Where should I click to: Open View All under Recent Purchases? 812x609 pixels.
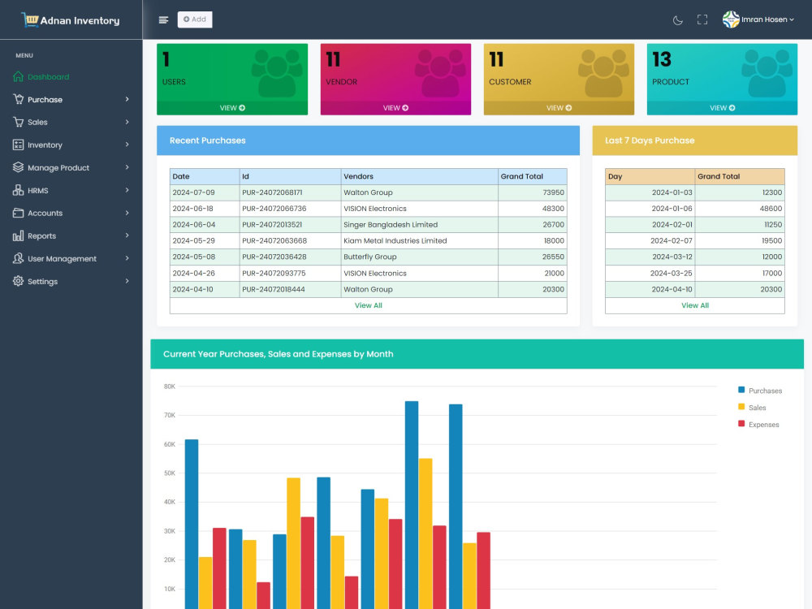(368, 305)
